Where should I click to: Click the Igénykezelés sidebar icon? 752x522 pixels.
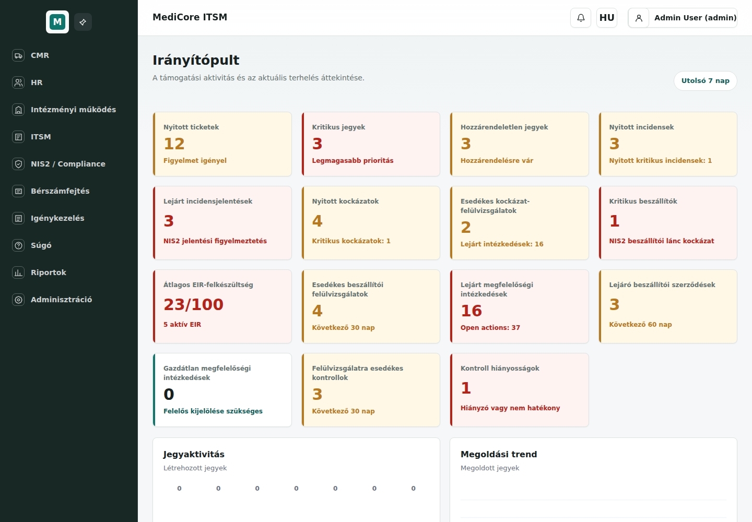click(18, 218)
